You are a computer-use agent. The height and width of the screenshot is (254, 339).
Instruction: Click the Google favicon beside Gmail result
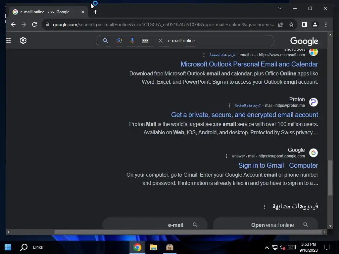tap(314, 153)
